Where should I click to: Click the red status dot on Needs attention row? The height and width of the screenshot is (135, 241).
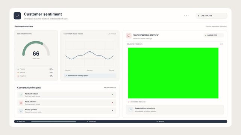click(x=112, y=102)
